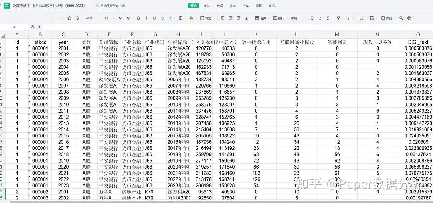The image size is (433, 203).
Task: Center align text in the toolbar
Action: tap(231, 18)
